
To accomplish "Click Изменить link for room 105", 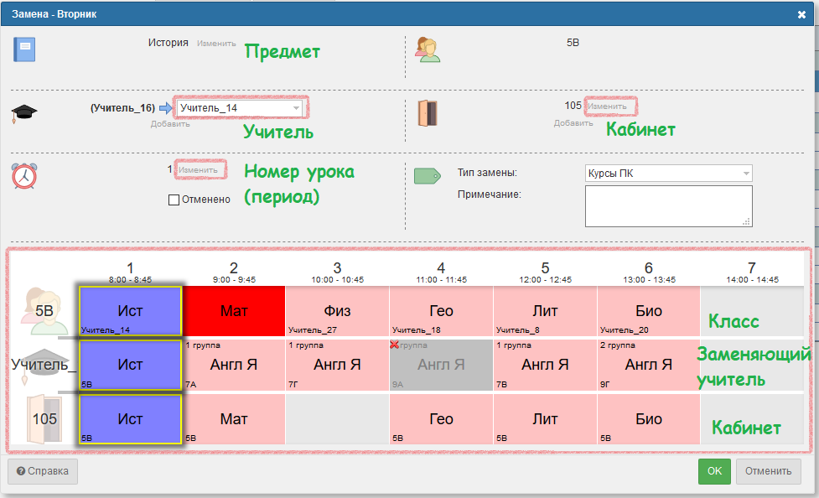I will [x=607, y=106].
